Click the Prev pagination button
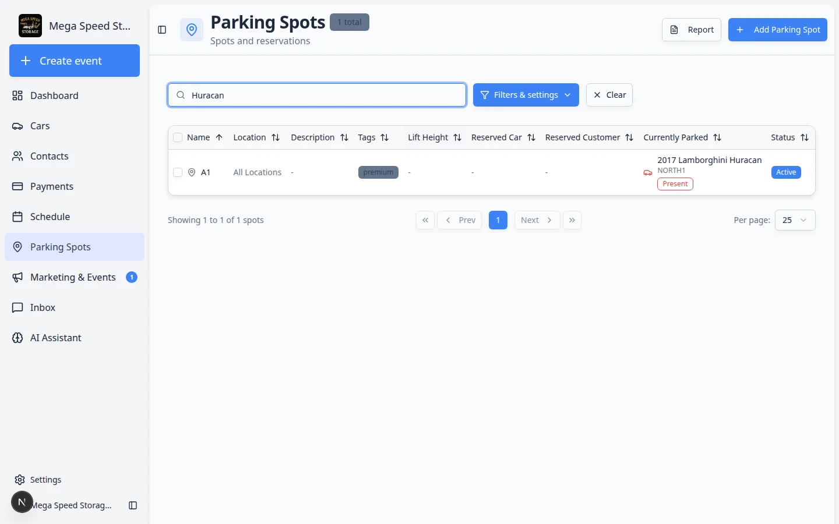This screenshot has width=839, height=524. coord(460,220)
